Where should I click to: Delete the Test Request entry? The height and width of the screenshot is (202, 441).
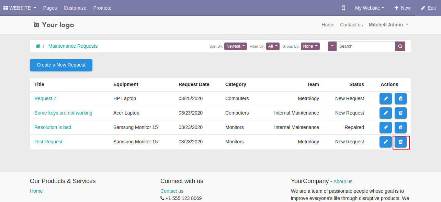pos(400,142)
